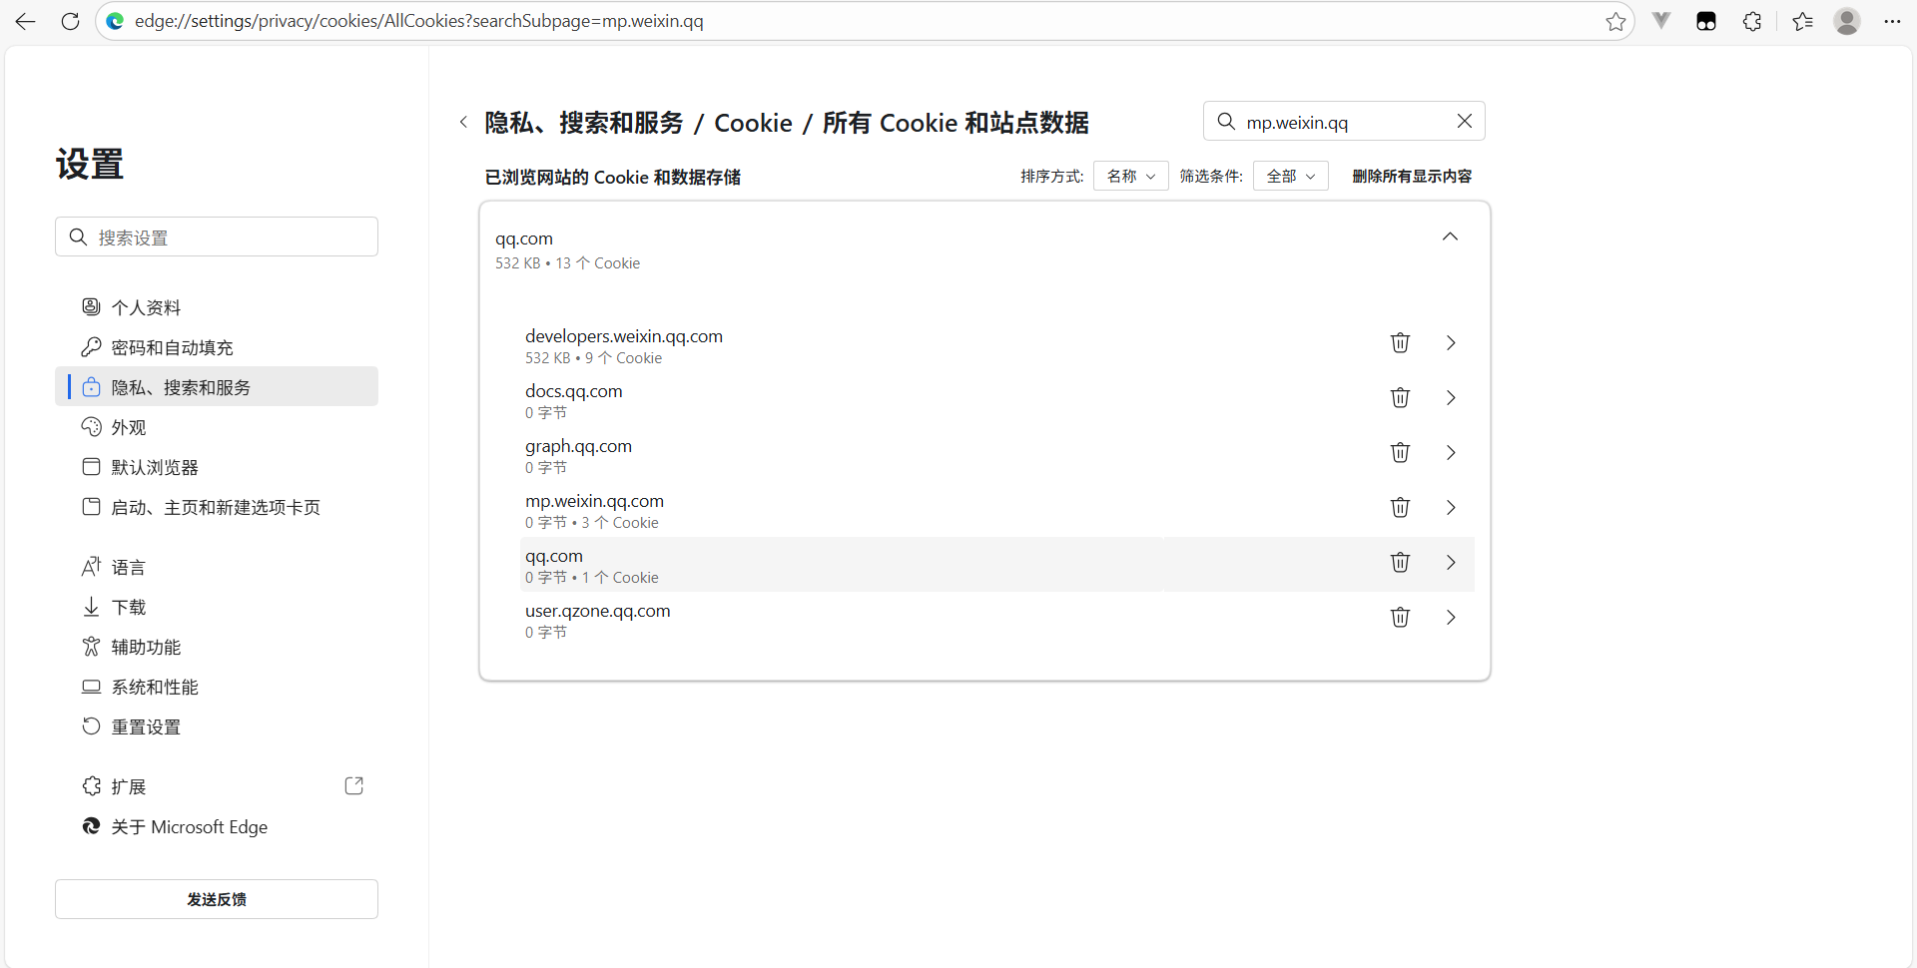Expand mp.weixin.qq.com details
The width and height of the screenshot is (1917, 968).
click(x=1451, y=508)
